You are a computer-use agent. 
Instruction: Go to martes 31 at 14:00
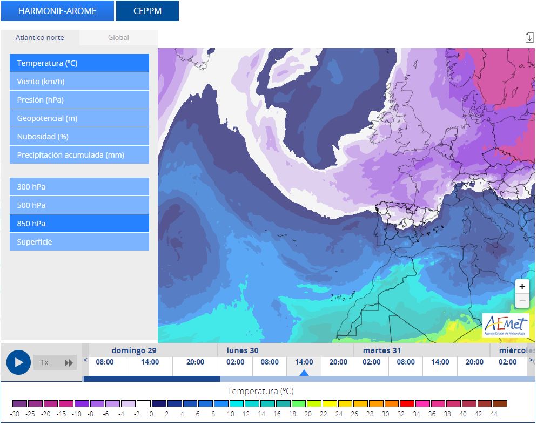[x=440, y=362]
